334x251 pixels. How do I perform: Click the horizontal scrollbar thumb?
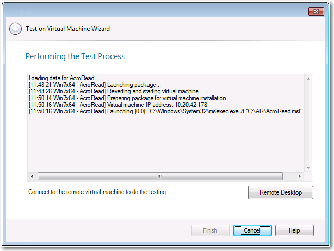coord(159,176)
